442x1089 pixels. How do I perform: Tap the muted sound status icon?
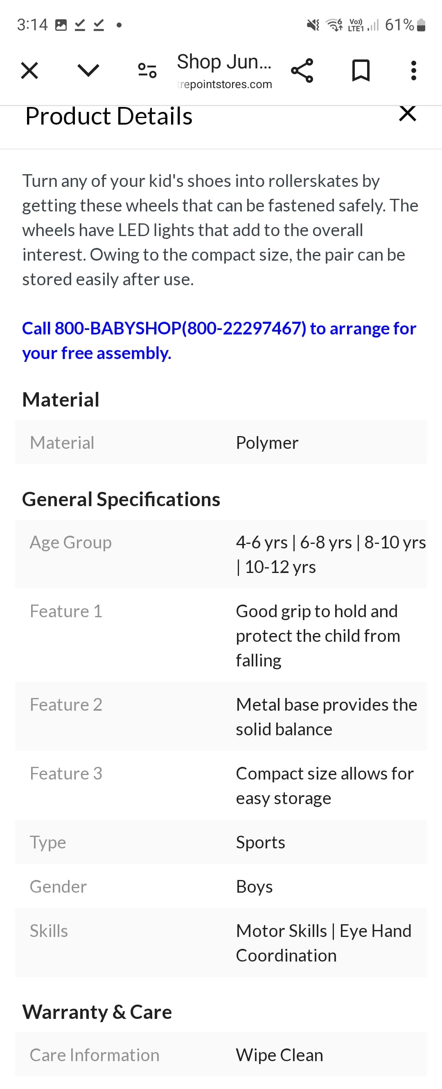pos(313,25)
